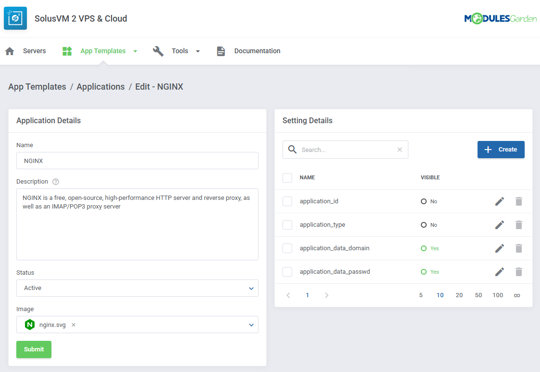540x372 pixels.
Task: Open the Image dropdown chevron
Action: pyautogui.click(x=251, y=325)
